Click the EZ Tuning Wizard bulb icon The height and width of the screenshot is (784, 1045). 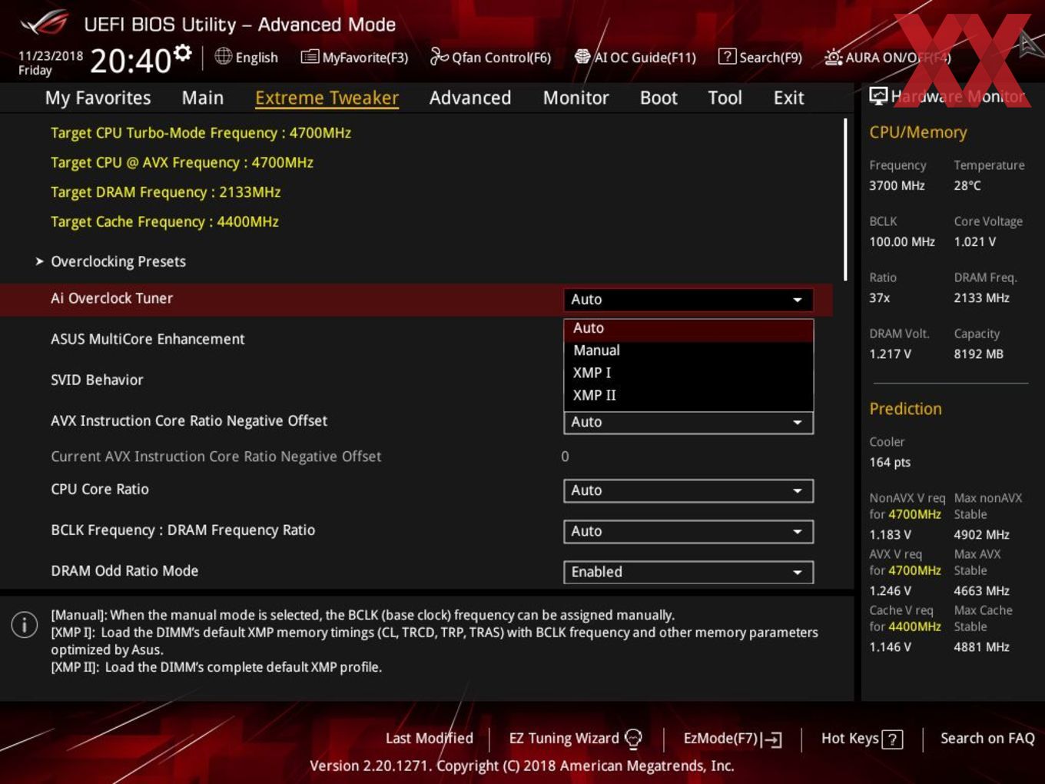[x=633, y=739]
